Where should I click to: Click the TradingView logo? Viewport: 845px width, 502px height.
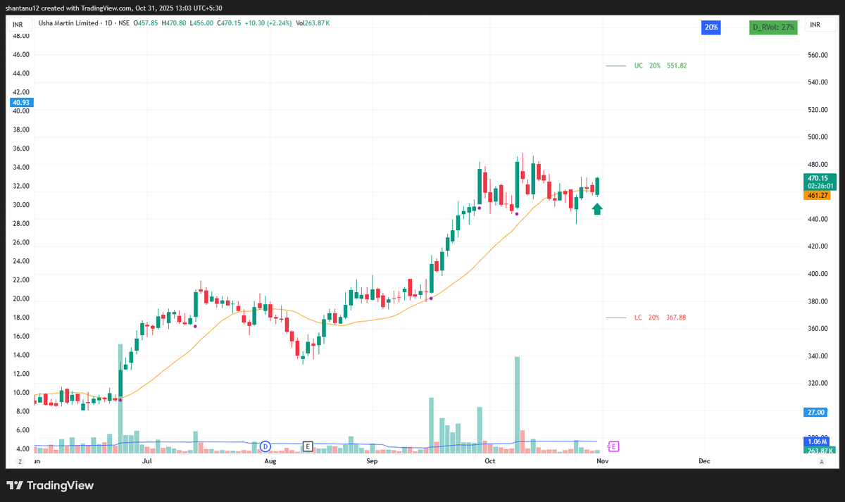(x=50, y=486)
